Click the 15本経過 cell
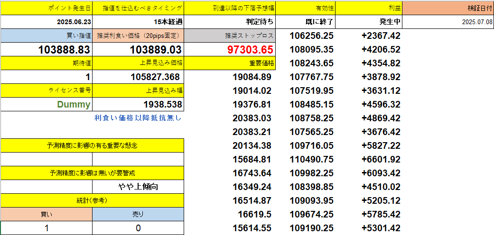This screenshot has width=494, height=235. coord(138,22)
